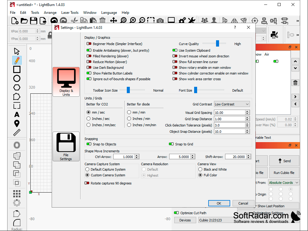Toggle Beginner Mode (Simpler Interface)

pos(89,44)
